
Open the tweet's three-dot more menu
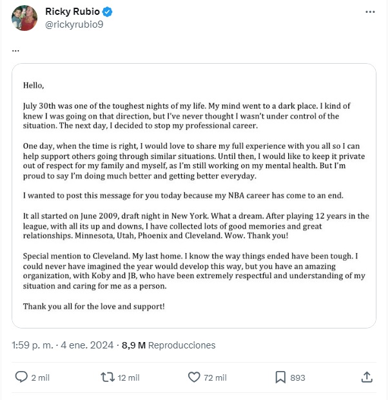pyautogui.click(x=370, y=12)
